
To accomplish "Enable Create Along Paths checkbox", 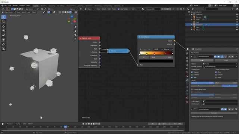I will pyautogui.click(x=192, y=89).
